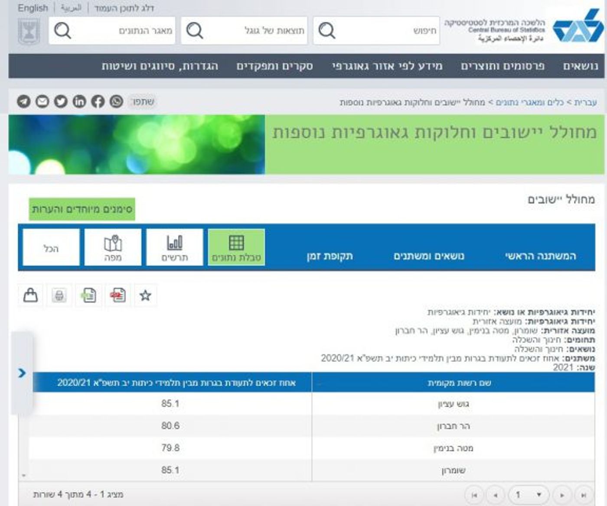Click the עברית breadcrumb link
607x506 pixels.
(585, 102)
